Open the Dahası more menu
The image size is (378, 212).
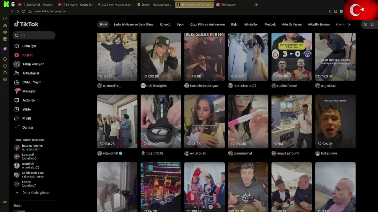[27, 127]
